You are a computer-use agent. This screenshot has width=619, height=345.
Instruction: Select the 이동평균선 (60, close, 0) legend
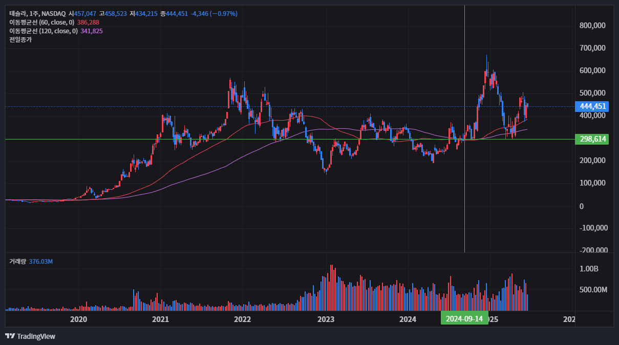[x=42, y=22]
